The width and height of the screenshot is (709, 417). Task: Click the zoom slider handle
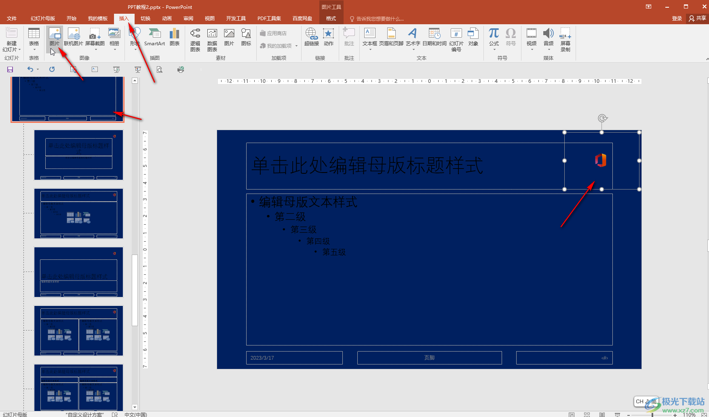[x=652, y=415]
